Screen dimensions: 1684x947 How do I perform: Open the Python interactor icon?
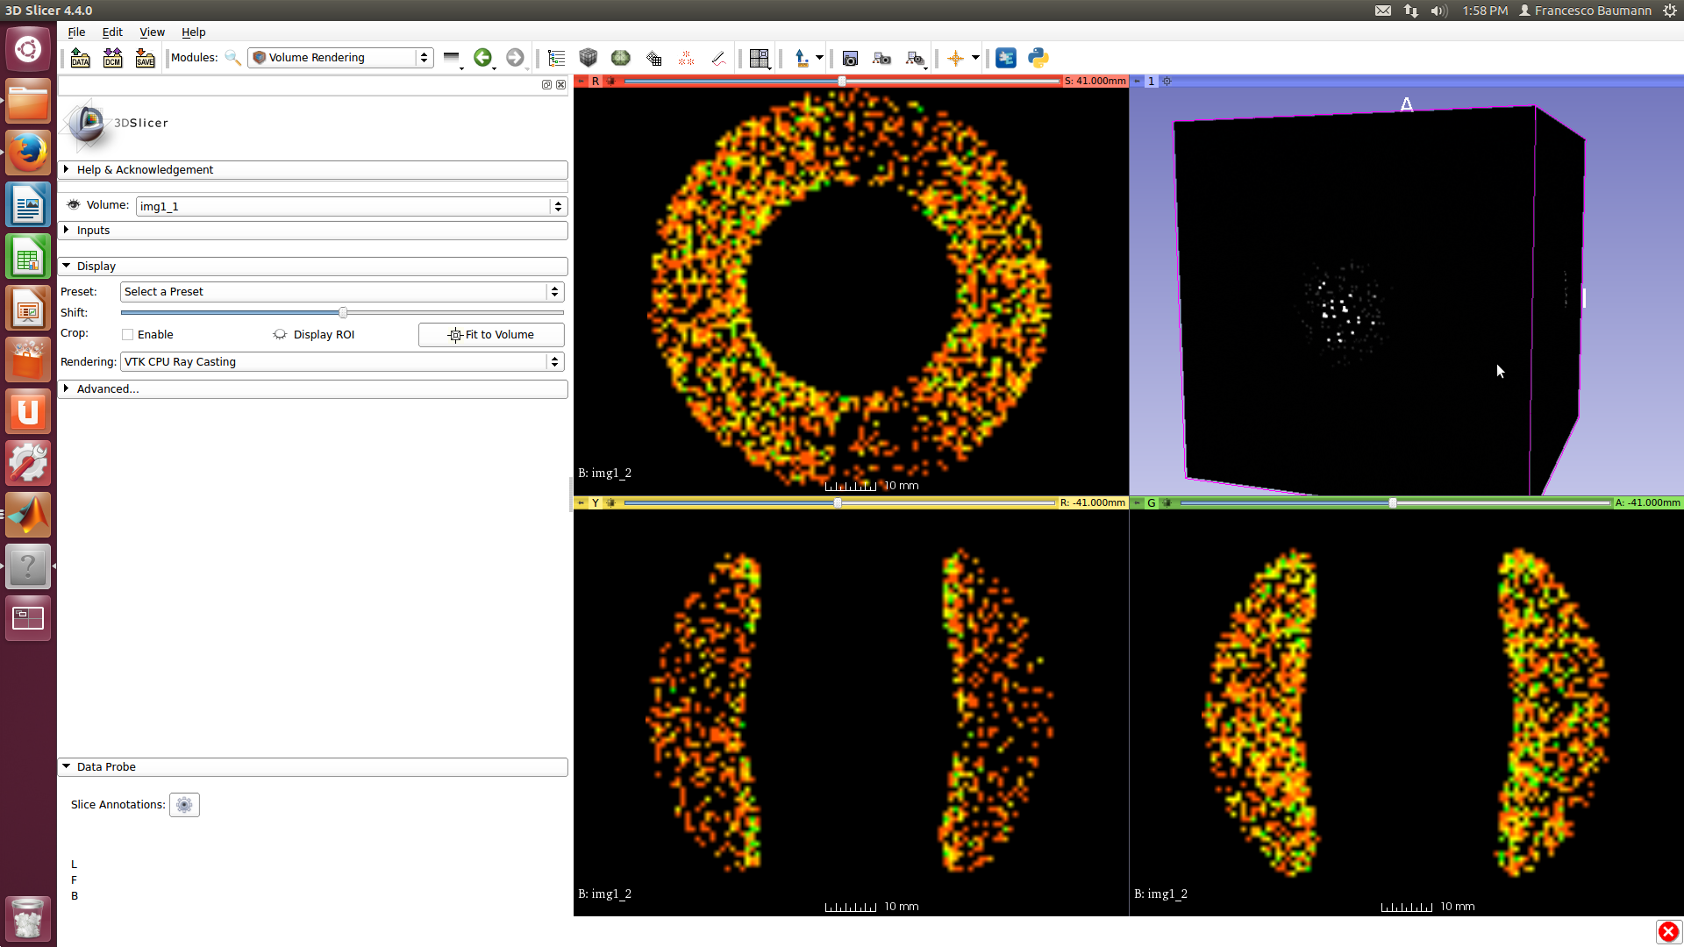[x=1038, y=58]
